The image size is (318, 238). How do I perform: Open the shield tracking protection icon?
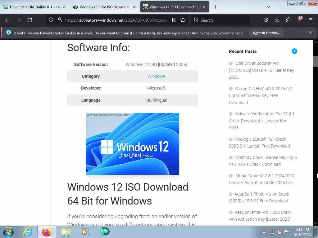tap(51, 20)
